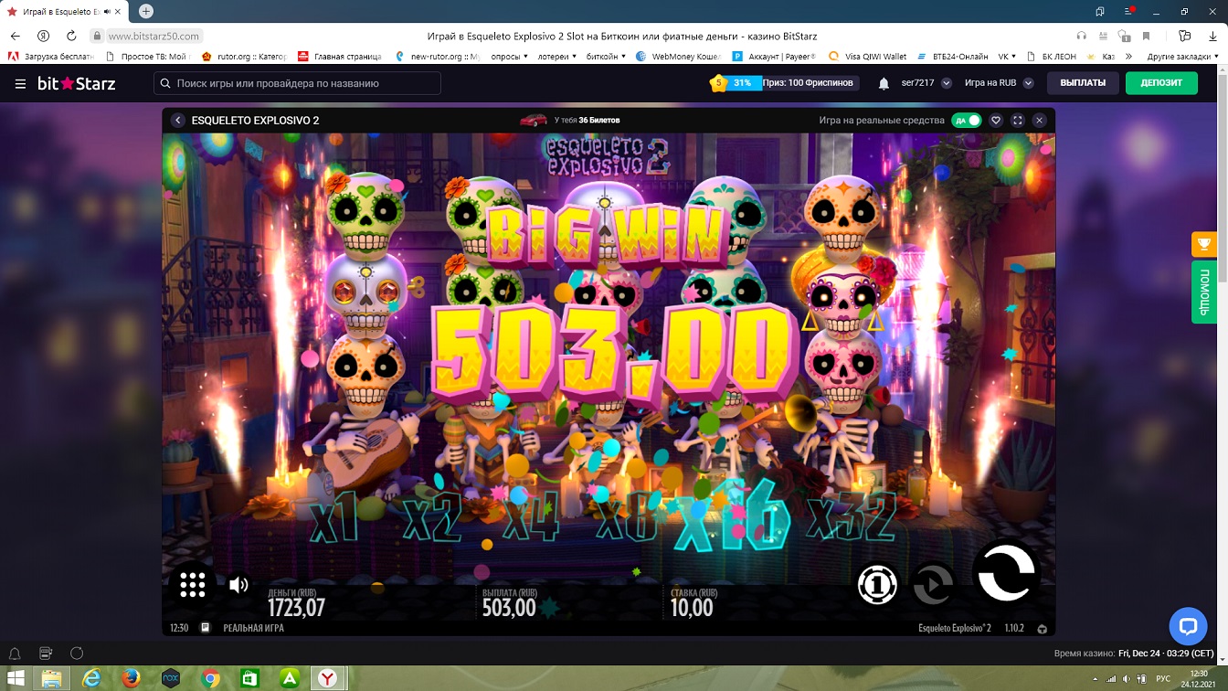Switch to Yandex Browser in the taskbar
The height and width of the screenshot is (691, 1228).
coord(328,678)
